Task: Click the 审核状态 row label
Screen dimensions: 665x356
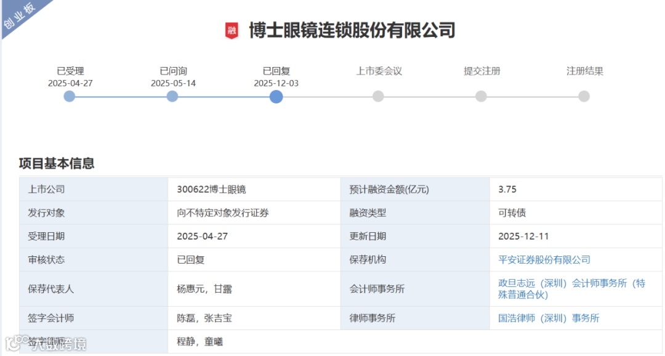Action: pos(46,260)
